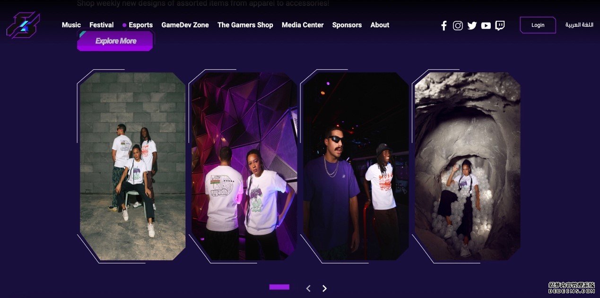The height and width of the screenshot is (298, 600).
Task: Select Esports in the navigation bar
Action: point(140,25)
